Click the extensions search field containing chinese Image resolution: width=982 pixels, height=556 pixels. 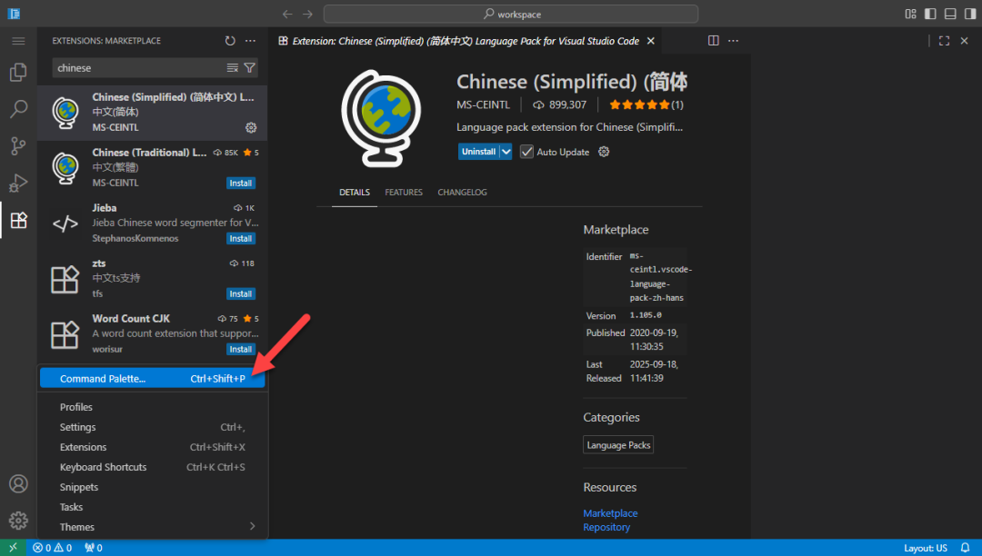pos(136,68)
